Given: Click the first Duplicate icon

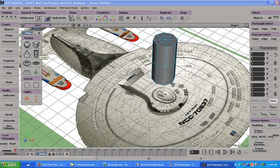Looking at the screenshot, I should [x=162, y=18].
